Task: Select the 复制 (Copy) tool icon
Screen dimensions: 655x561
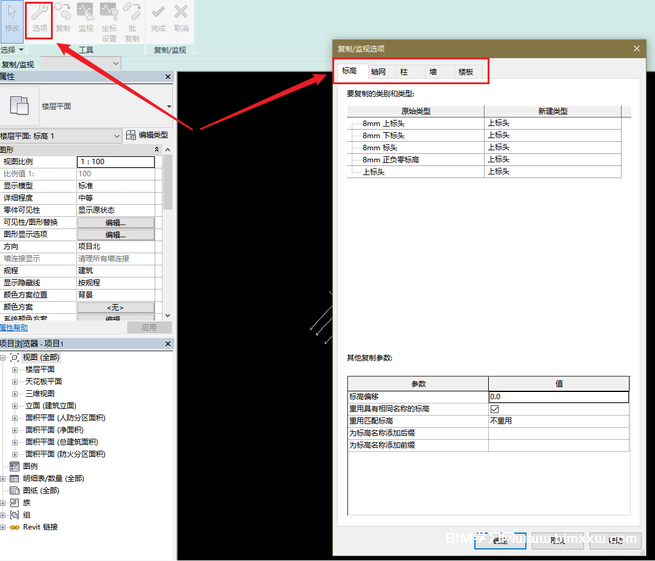Action: (63, 18)
